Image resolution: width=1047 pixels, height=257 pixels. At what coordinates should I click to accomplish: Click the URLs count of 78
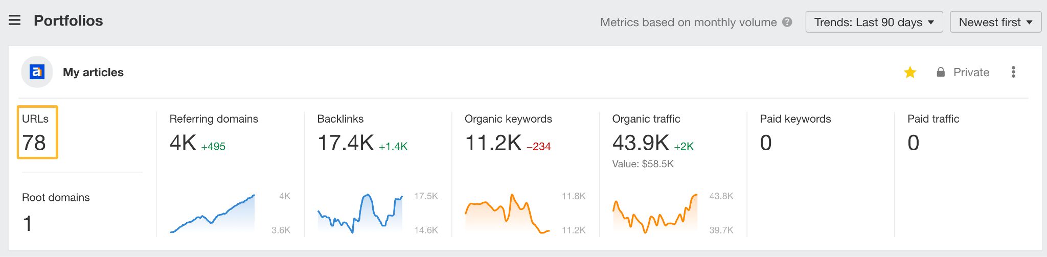tap(34, 143)
